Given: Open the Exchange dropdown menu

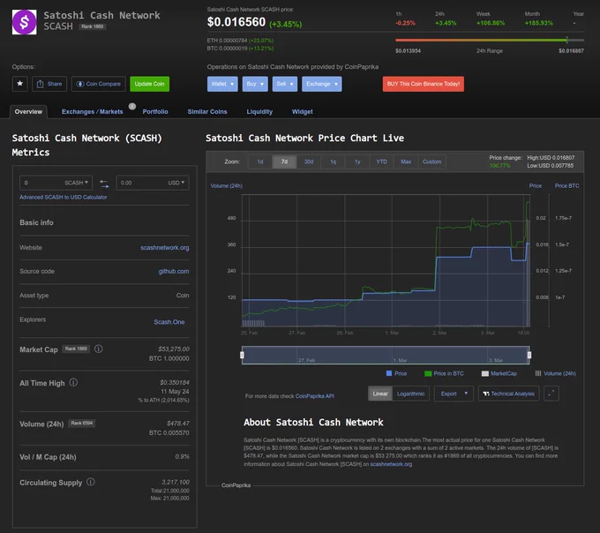Looking at the screenshot, I should coord(322,84).
